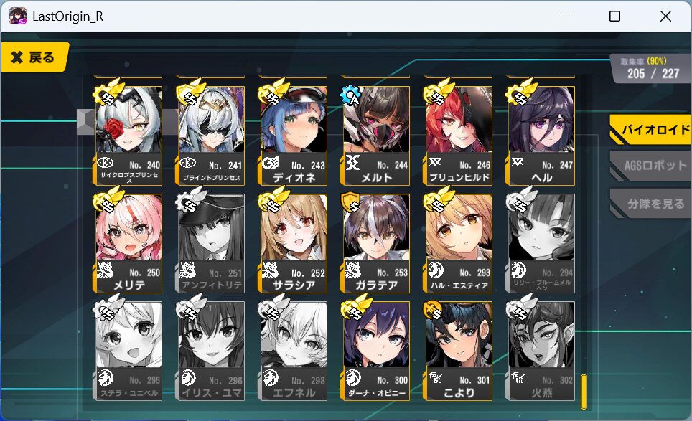Click the S-rank badge on こより card
Screen dimensions: 692x421
(x=434, y=310)
